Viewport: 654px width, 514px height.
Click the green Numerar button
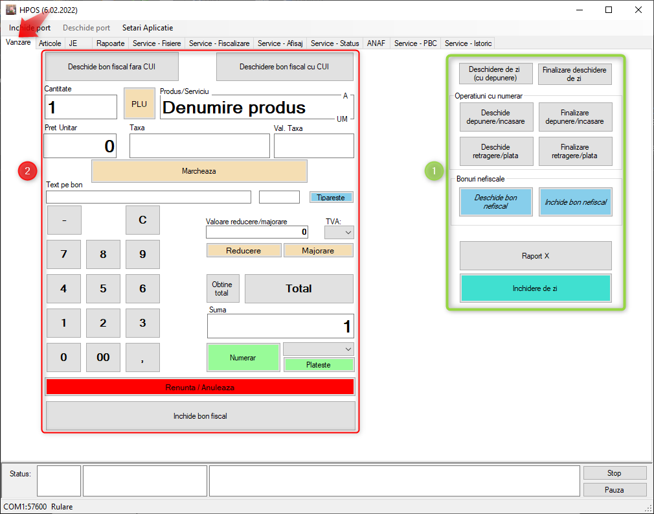243,358
